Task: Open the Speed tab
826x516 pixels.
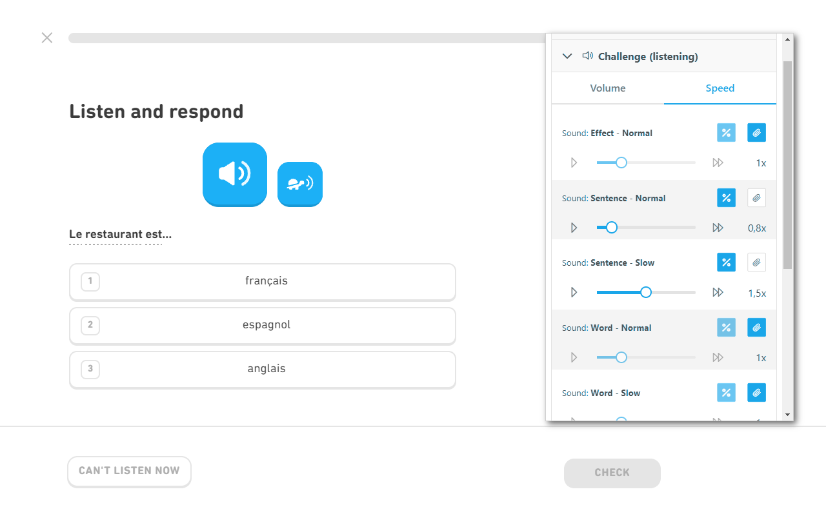Action: click(720, 88)
